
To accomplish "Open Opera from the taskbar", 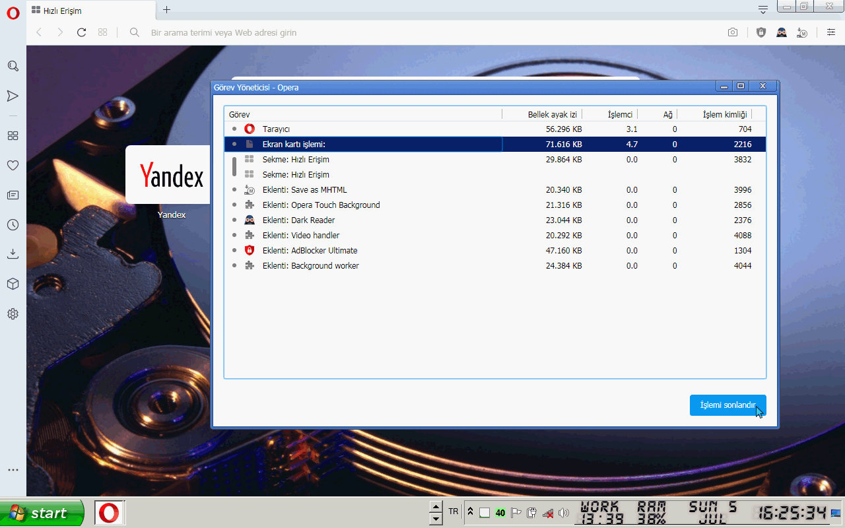I will tap(110, 513).
